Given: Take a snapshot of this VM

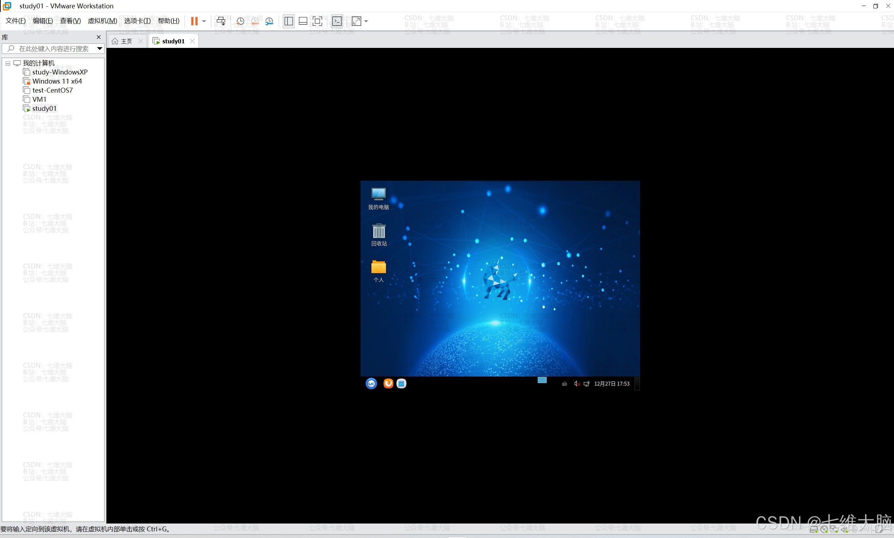Looking at the screenshot, I should [240, 21].
